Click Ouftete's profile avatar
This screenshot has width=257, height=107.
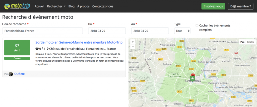[11, 74]
